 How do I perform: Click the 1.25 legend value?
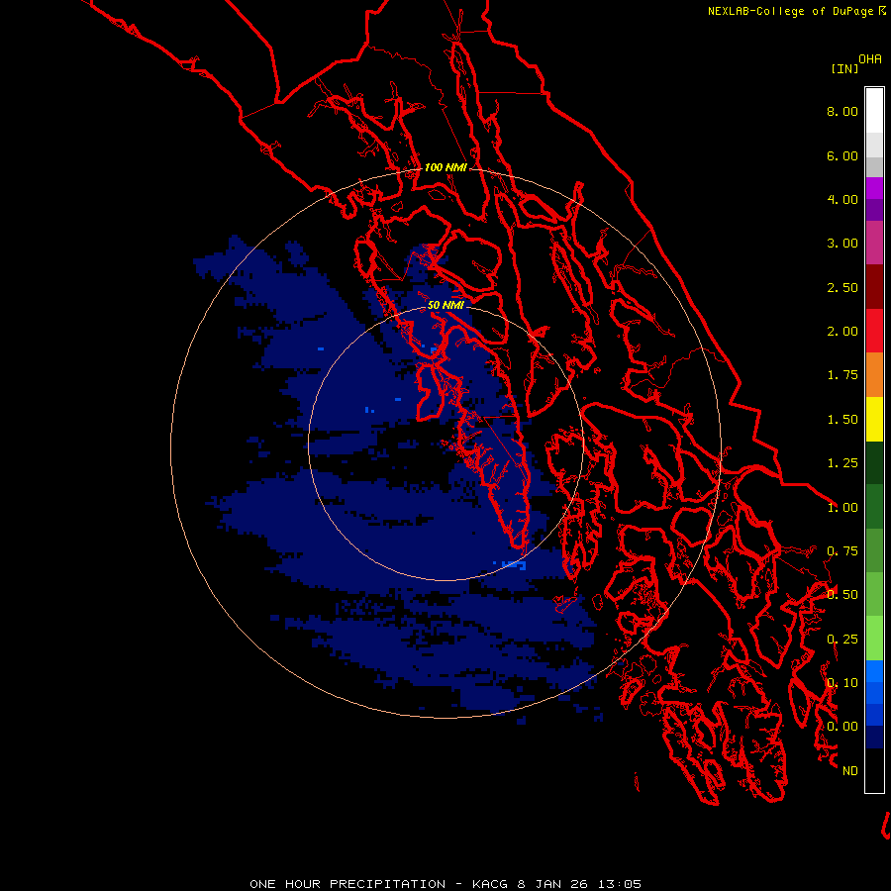tap(842, 463)
